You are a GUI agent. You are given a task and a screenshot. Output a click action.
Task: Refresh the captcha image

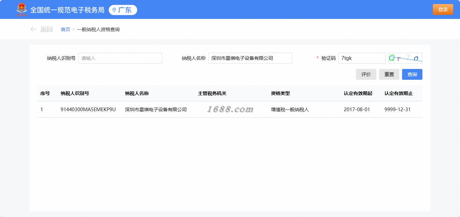pos(405,58)
